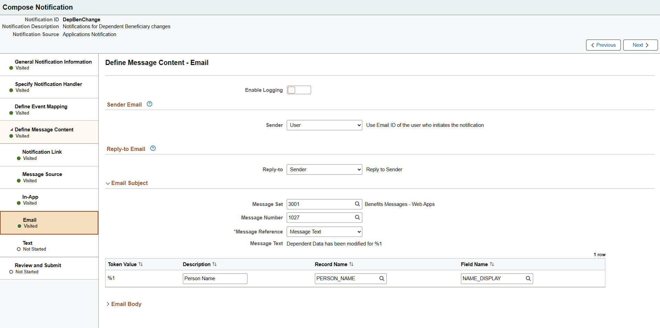This screenshot has width=660, height=328.
Task: Click the Previous button
Action: click(x=603, y=45)
